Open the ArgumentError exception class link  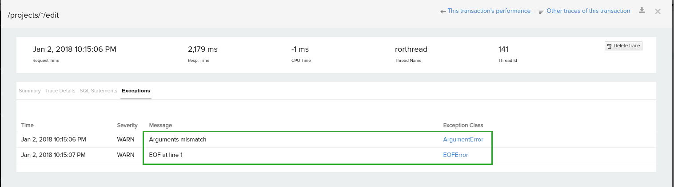pyautogui.click(x=463, y=140)
